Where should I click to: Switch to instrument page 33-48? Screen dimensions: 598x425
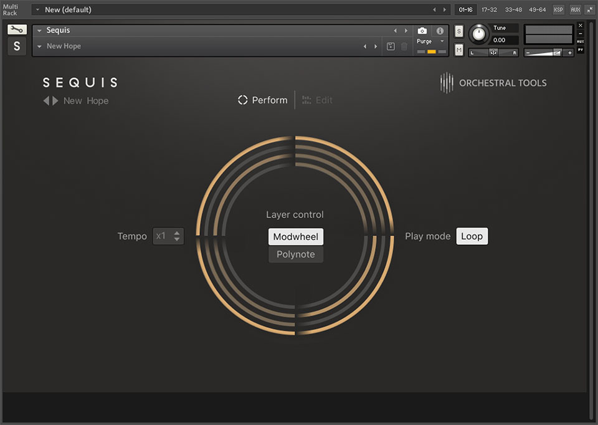click(513, 9)
